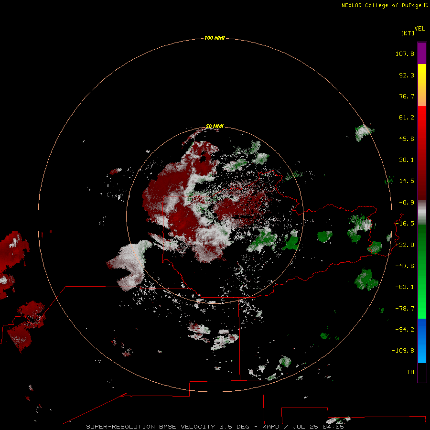This screenshot has height=430, width=430.
Task: Click the 14.5 velocity scale value
Action: click(x=407, y=181)
